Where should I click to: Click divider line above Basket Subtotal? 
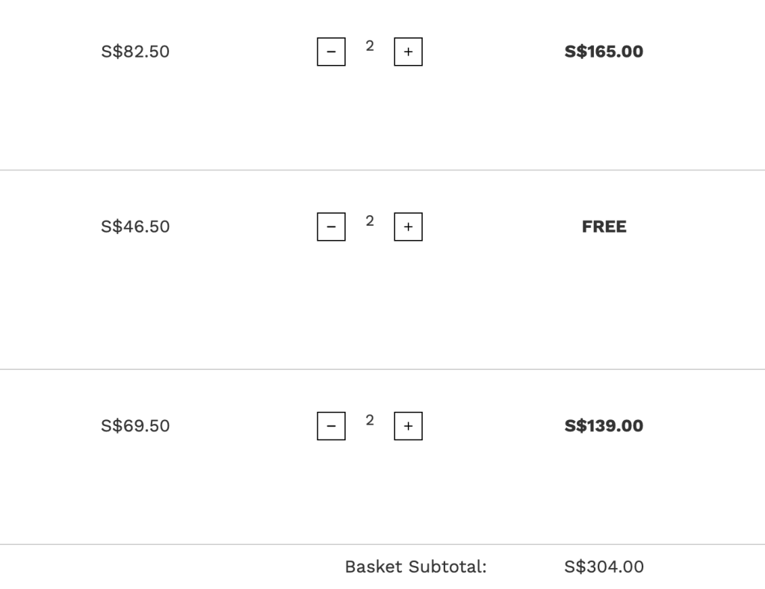(x=382, y=544)
